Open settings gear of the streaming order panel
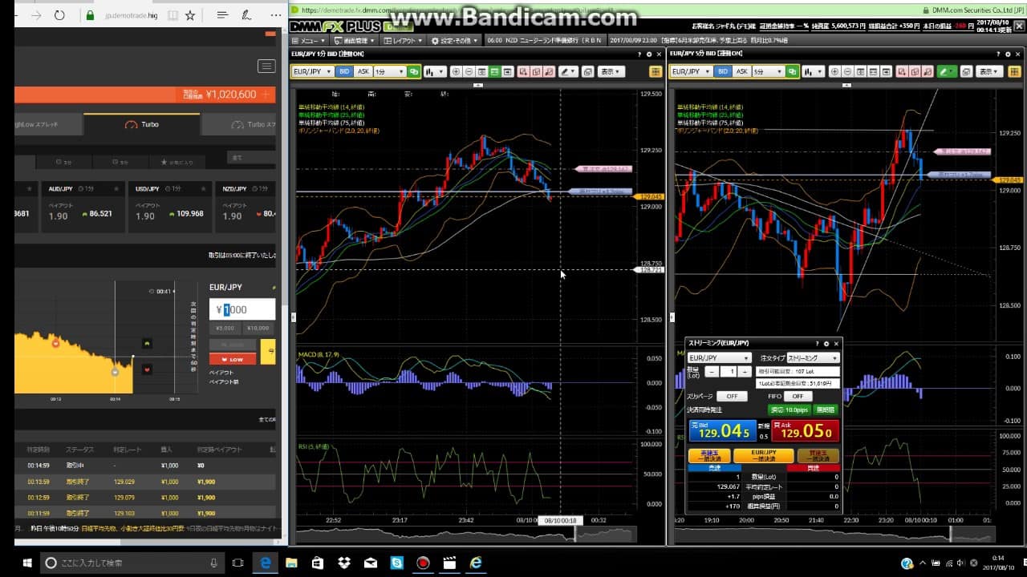The height and width of the screenshot is (577, 1027). coord(826,344)
